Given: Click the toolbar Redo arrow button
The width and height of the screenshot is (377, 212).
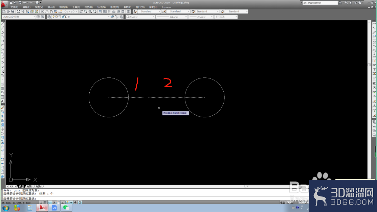Looking at the screenshot, I should tap(73, 11).
